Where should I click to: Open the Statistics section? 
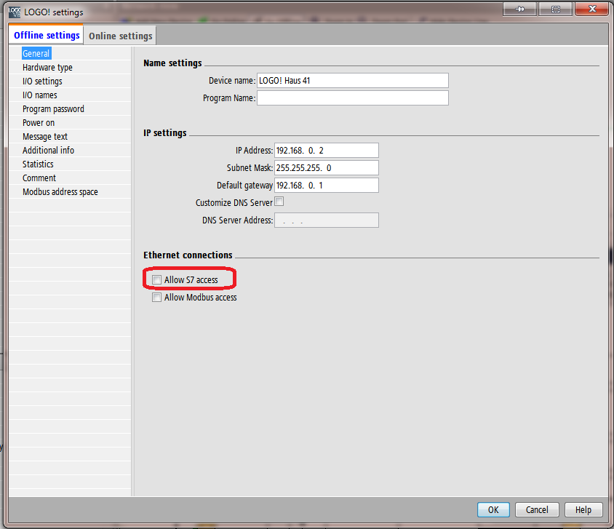(38, 164)
